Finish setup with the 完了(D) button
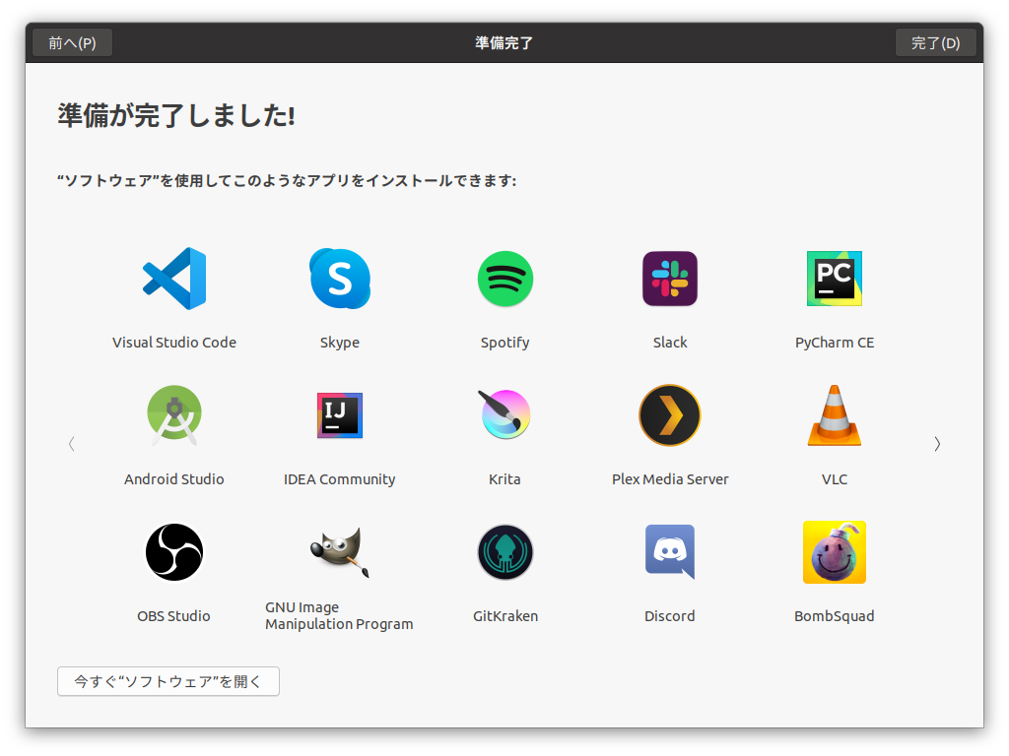This screenshot has height=756, width=1009. (x=936, y=43)
